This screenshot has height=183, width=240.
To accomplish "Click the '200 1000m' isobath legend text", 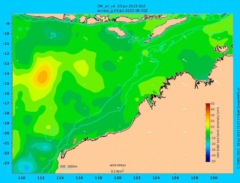I will coord(69,166).
